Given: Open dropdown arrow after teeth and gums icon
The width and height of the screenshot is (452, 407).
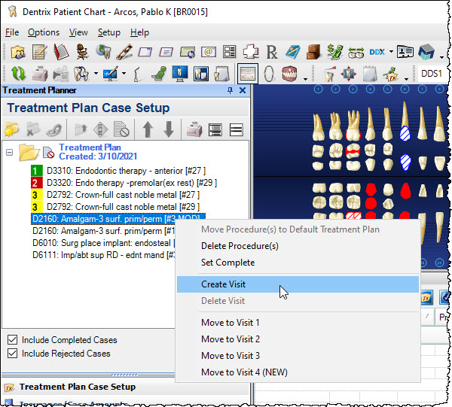Looking at the screenshot, I should (x=305, y=79).
